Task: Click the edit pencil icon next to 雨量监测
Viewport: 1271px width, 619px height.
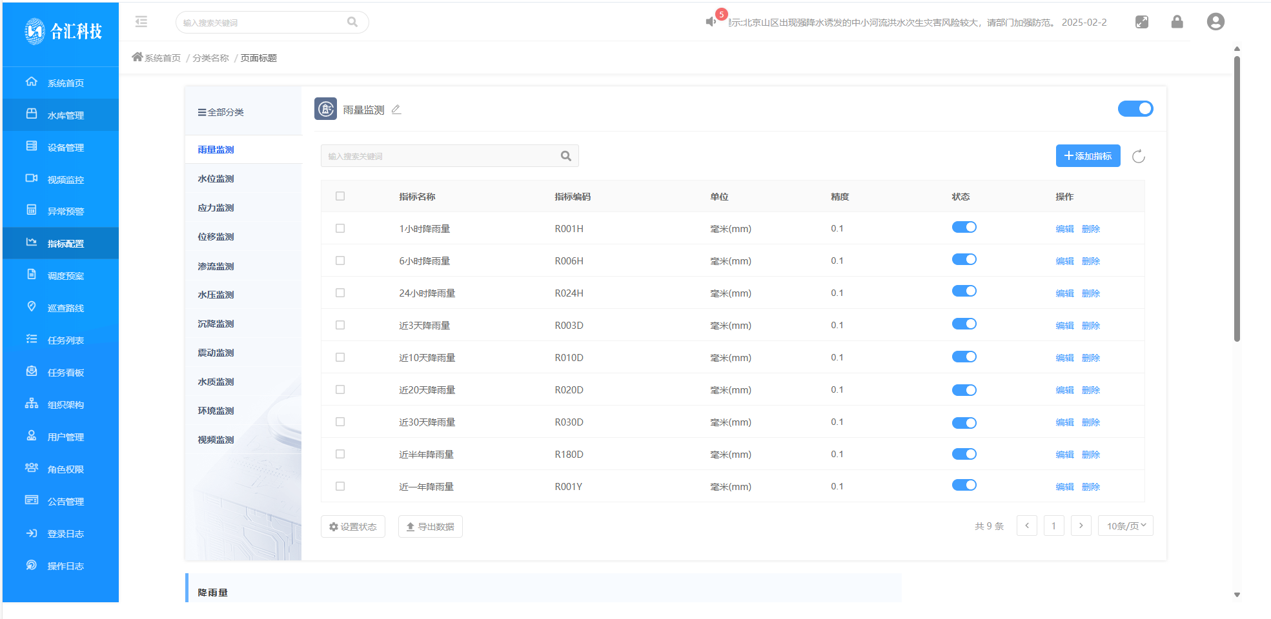Action: [x=396, y=110]
